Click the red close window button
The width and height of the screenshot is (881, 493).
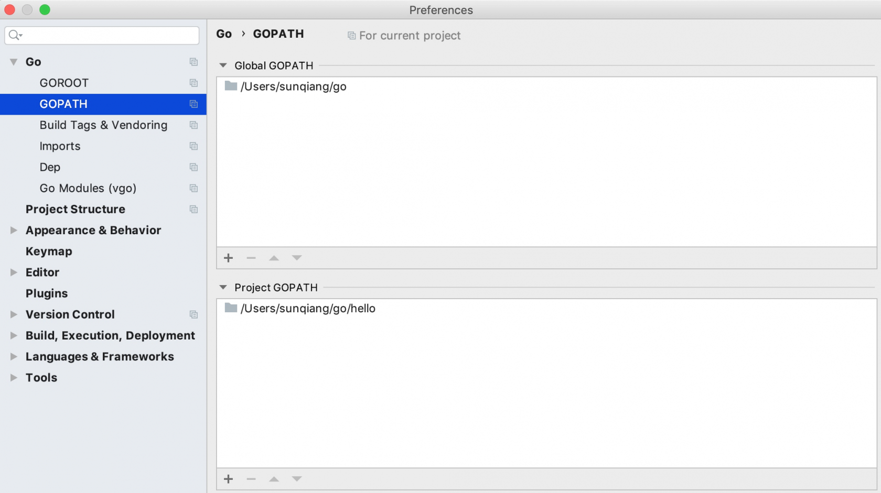point(9,9)
